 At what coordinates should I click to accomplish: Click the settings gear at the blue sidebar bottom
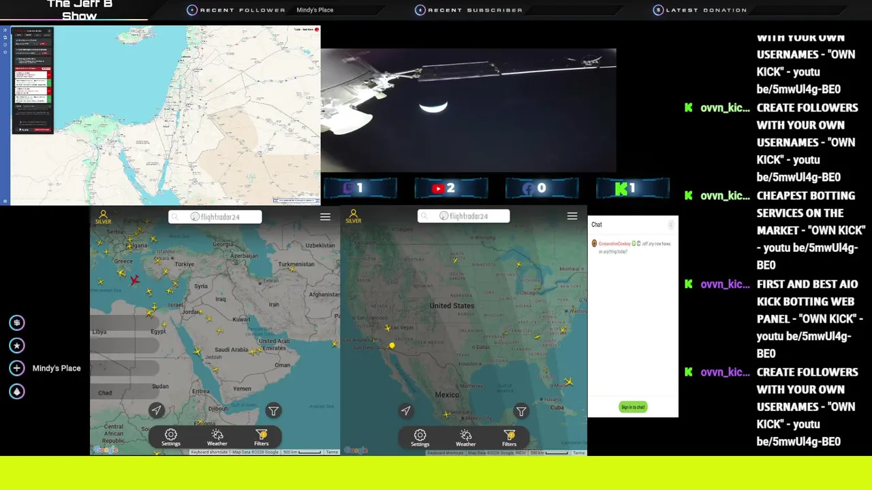click(x=5, y=201)
